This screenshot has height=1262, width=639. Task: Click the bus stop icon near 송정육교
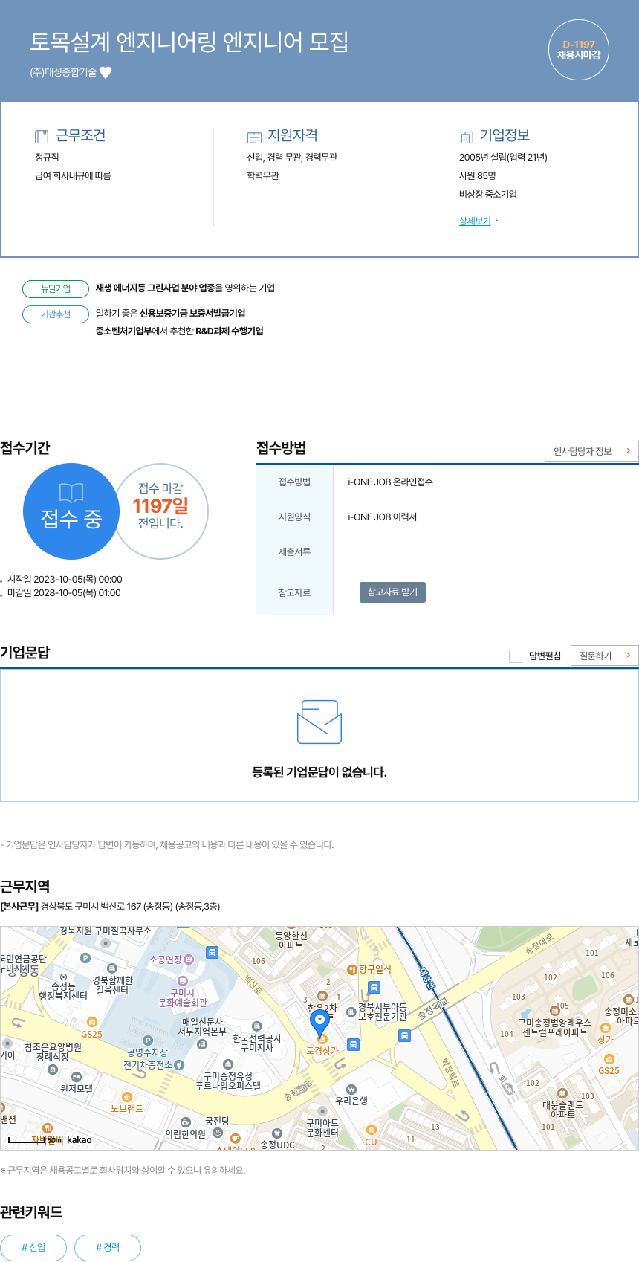(x=404, y=1035)
